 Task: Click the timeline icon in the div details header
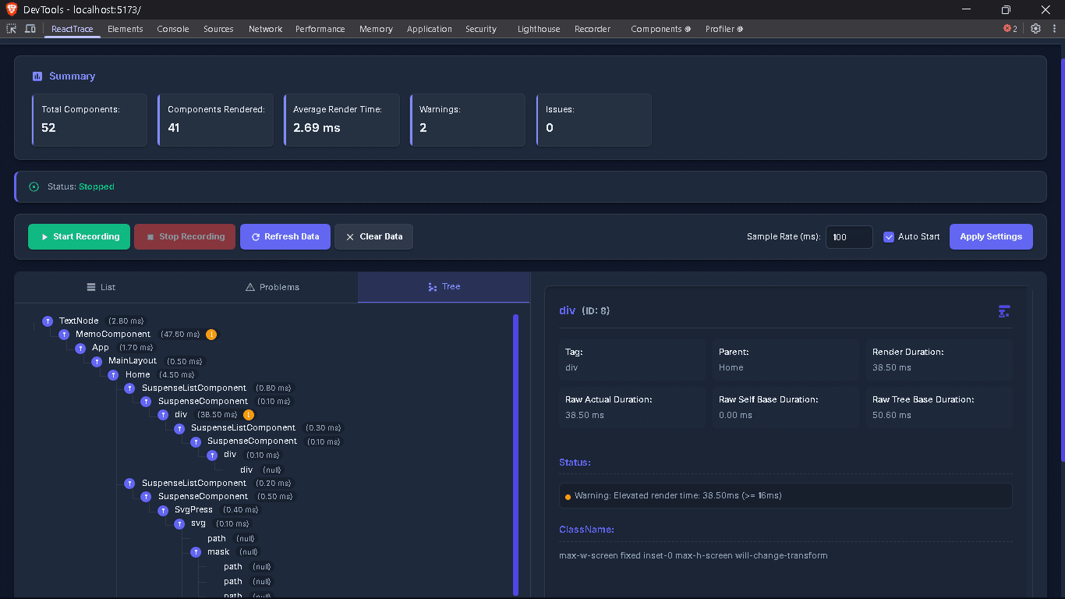[1004, 311]
